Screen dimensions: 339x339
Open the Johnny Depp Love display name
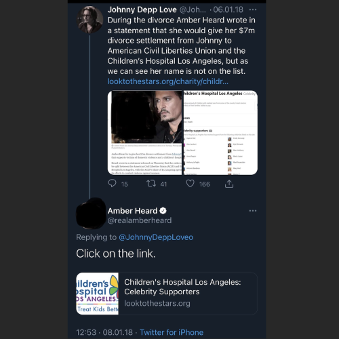click(142, 9)
